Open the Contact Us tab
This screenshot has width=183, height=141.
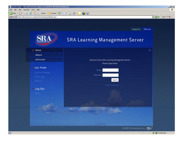point(136,29)
